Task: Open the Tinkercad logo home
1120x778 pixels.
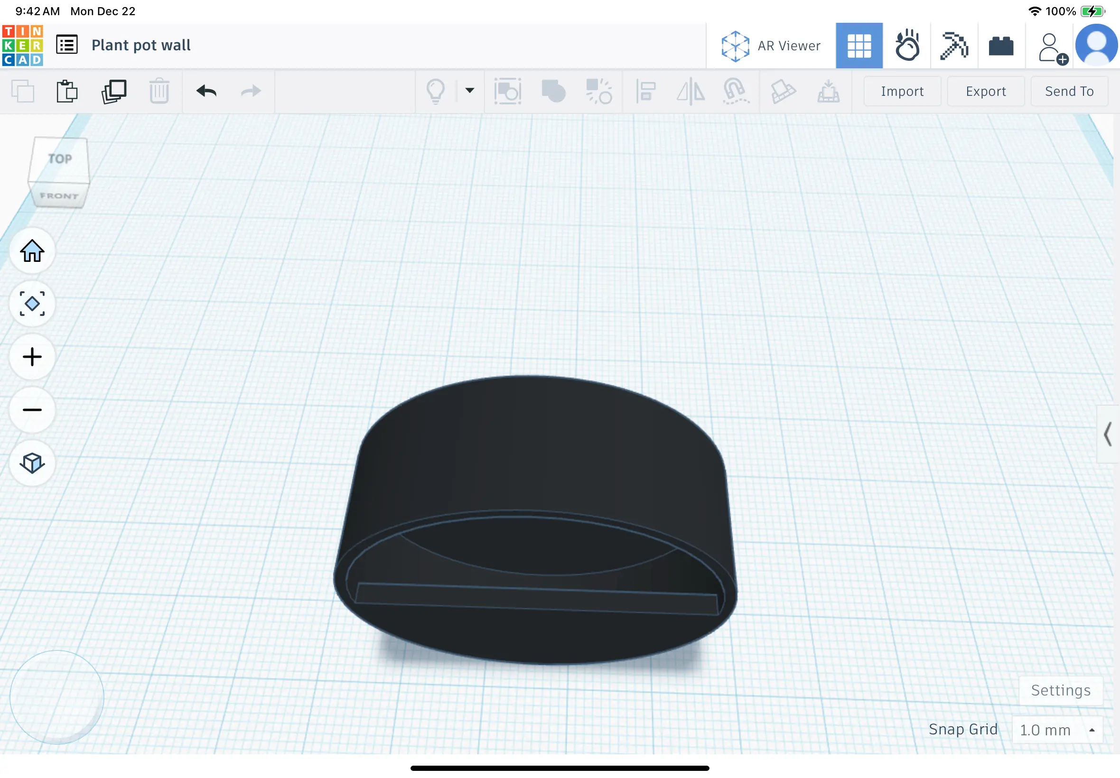Action: pyautogui.click(x=22, y=46)
